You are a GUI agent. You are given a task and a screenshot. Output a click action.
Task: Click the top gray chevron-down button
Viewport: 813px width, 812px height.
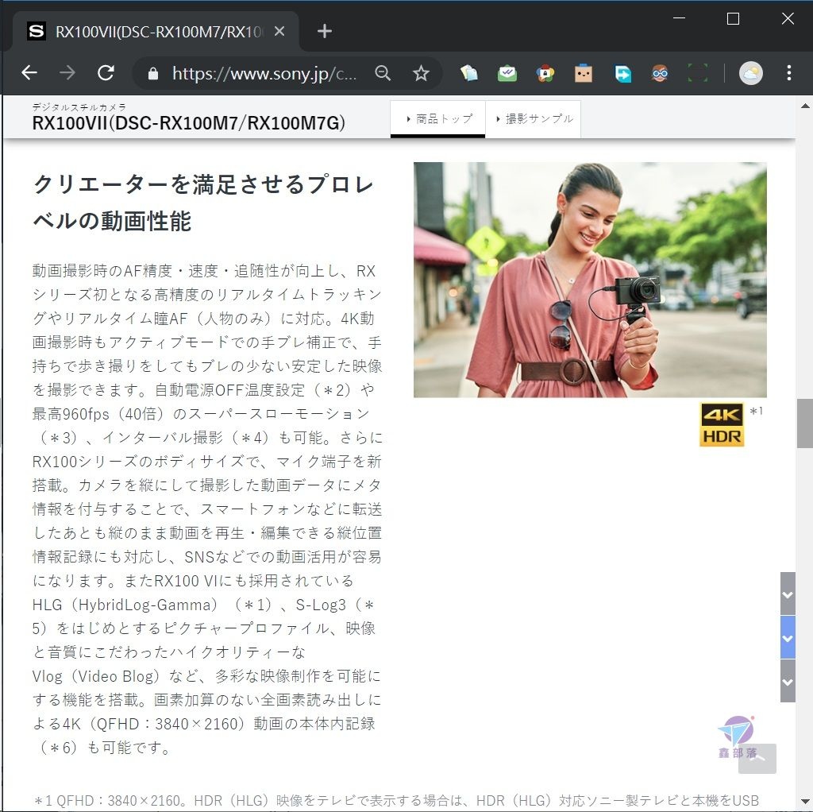pos(788,594)
